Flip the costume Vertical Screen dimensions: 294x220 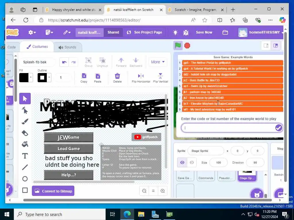[160, 78]
